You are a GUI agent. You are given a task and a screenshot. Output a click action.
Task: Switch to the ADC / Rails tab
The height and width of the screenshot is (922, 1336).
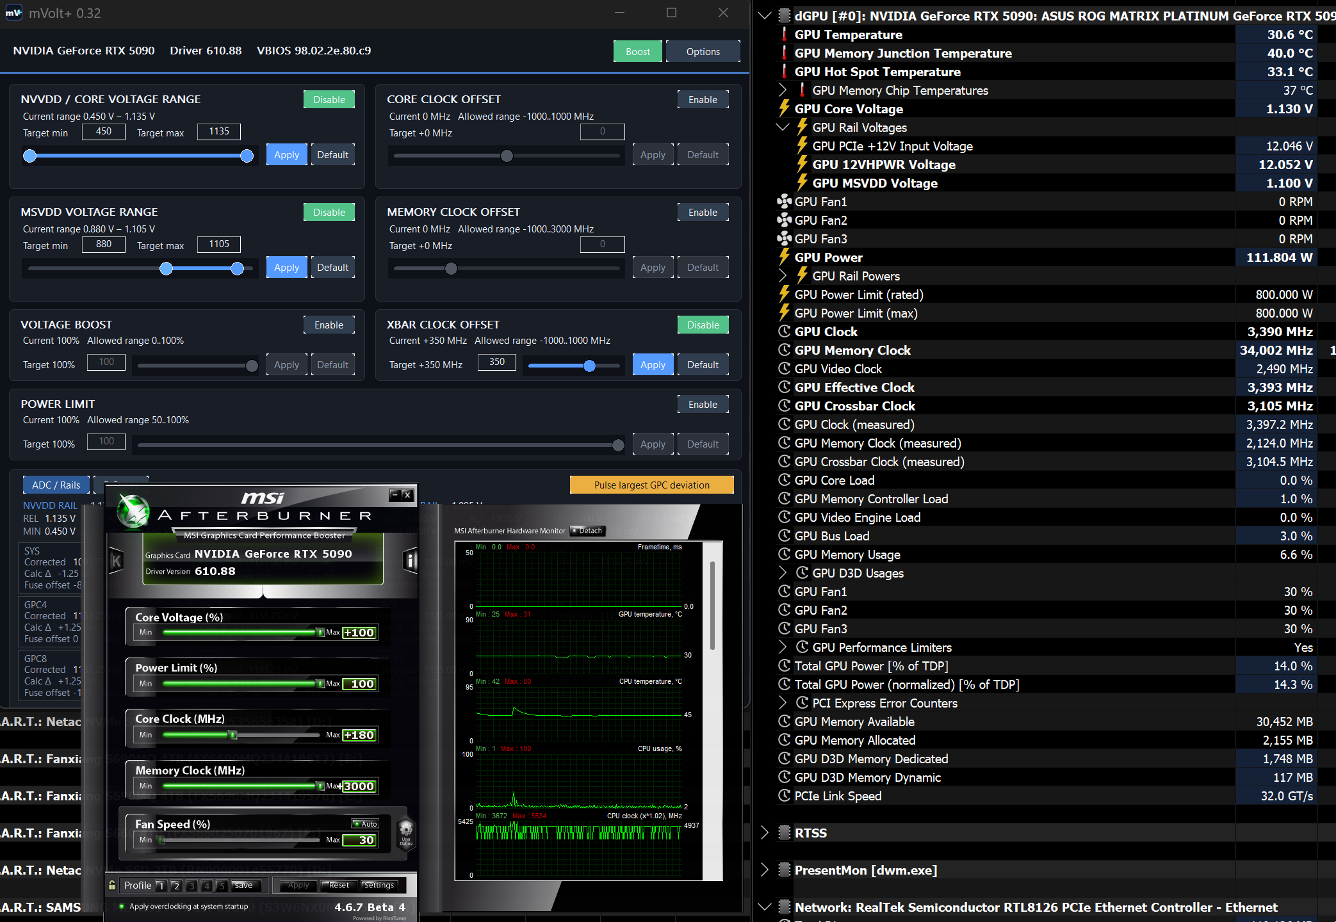click(x=56, y=485)
